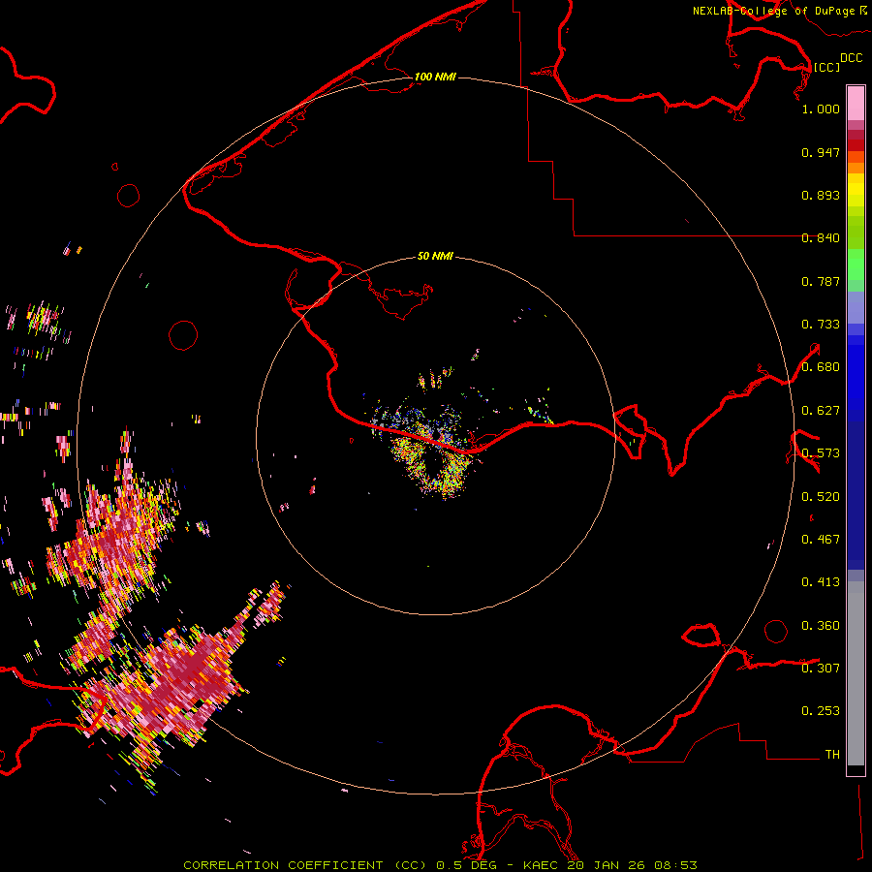Click the 100 NMI range ring label
The width and height of the screenshot is (872, 872).
click(435, 77)
